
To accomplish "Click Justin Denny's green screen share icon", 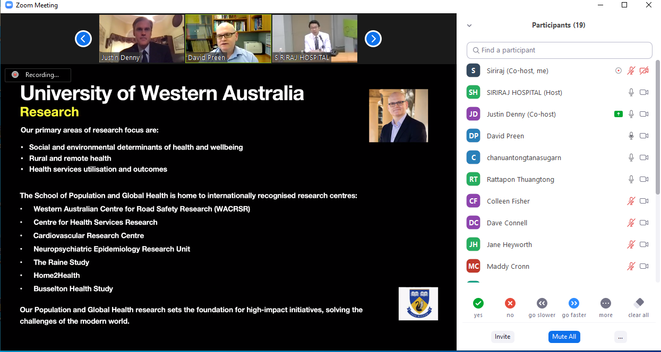I will pyautogui.click(x=618, y=114).
